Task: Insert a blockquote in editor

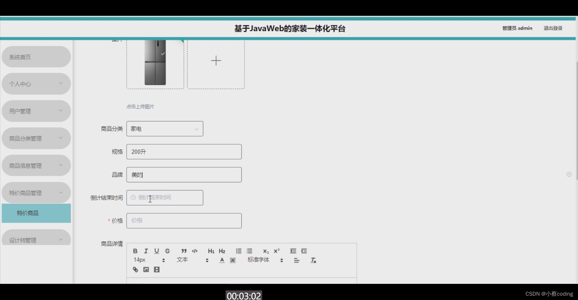Action: click(x=184, y=251)
